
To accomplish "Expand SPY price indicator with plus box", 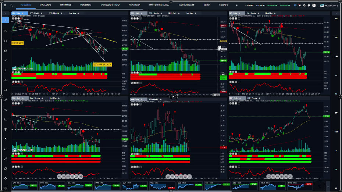I will (x=22, y=18).
